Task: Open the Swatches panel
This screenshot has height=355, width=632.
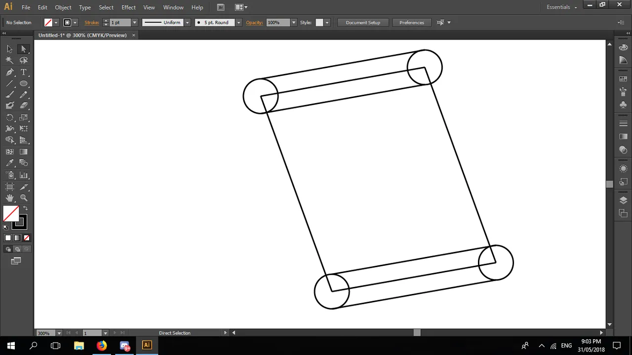Action: (x=623, y=79)
